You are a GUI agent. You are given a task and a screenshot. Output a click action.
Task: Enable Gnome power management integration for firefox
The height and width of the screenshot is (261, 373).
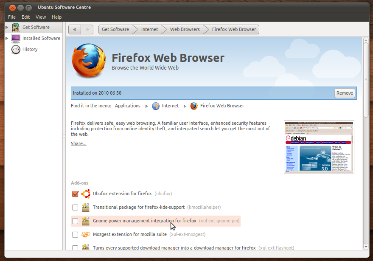click(75, 221)
